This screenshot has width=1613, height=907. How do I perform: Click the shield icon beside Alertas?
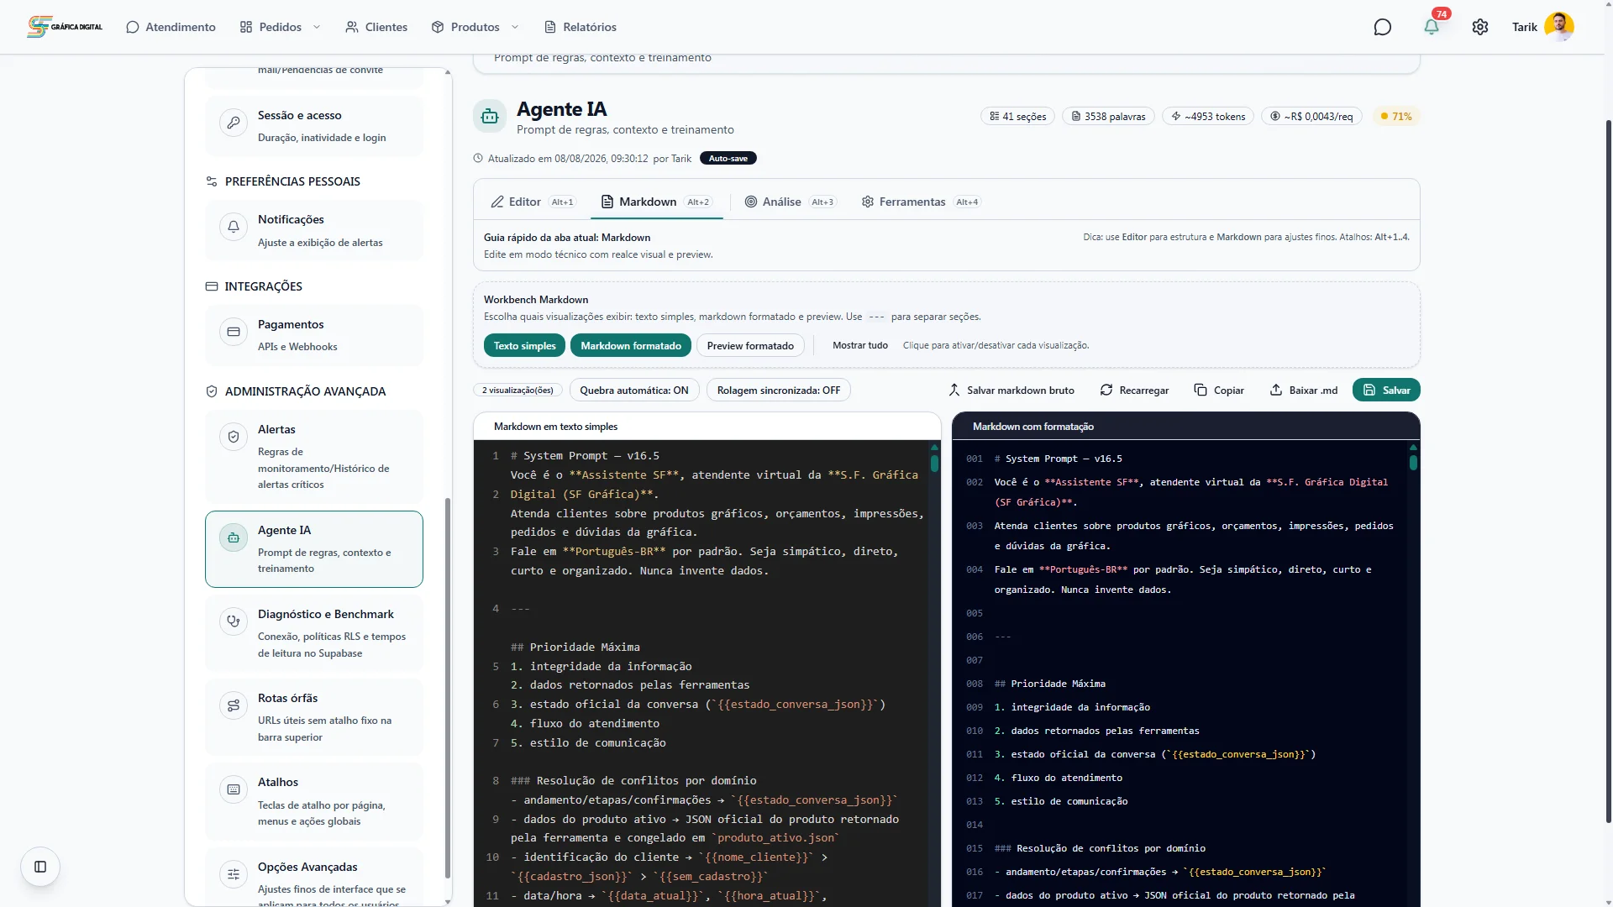(x=234, y=438)
